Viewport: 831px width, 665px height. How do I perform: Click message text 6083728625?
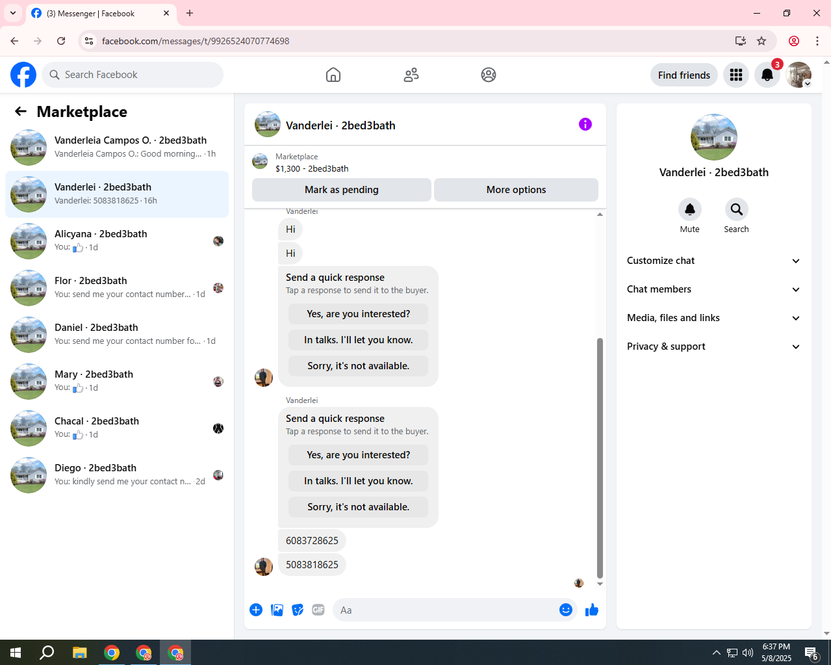[312, 541]
